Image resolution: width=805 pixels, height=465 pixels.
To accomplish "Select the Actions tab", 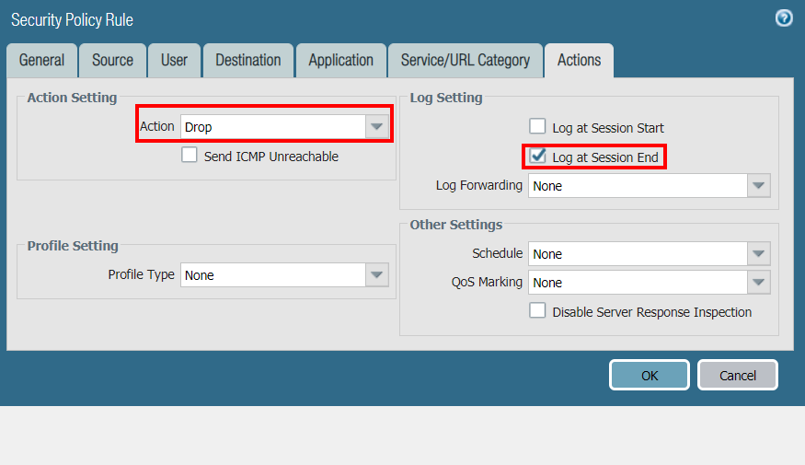I will [x=579, y=60].
